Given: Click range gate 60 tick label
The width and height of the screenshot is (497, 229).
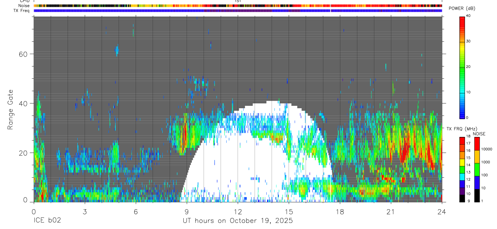Looking at the screenshot, I should 23,54.
